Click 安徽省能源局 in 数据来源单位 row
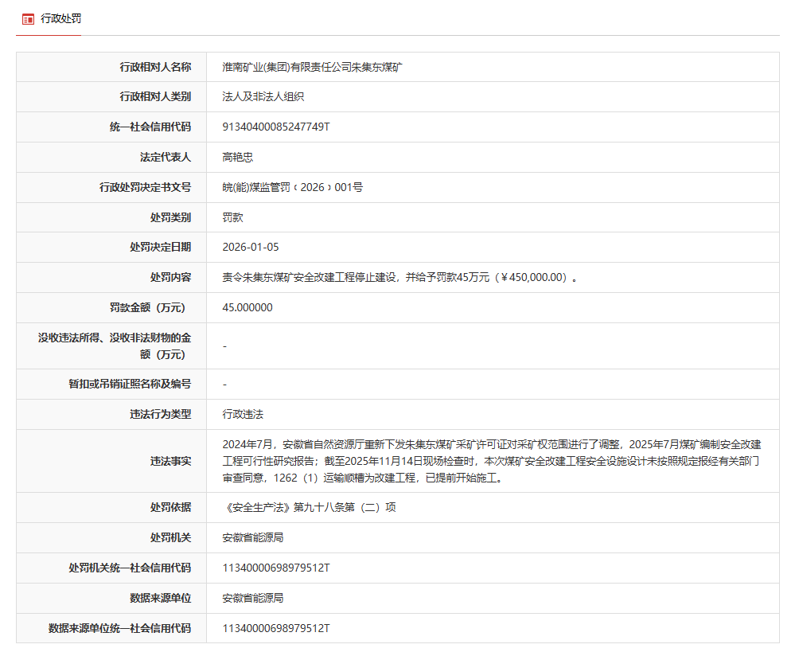This screenshot has height=652, width=795. 252,598
